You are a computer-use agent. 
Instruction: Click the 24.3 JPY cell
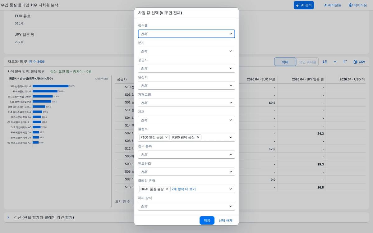coord(321,134)
